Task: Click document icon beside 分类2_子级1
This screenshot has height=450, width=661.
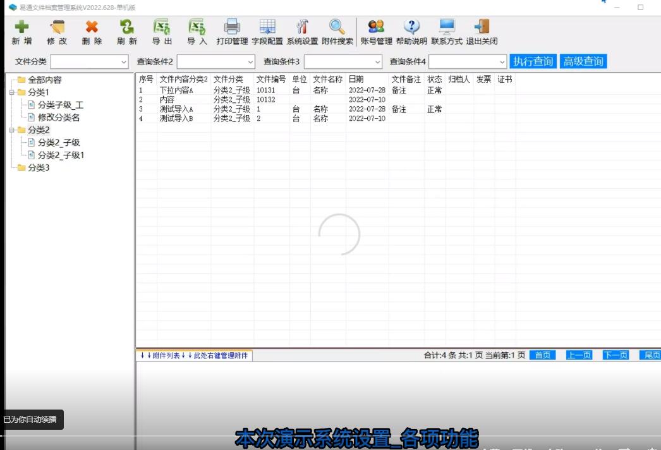Action: [x=31, y=155]
